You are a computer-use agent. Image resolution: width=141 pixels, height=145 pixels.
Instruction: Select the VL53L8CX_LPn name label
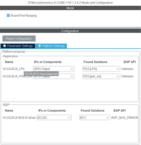(x=13, y=69)
